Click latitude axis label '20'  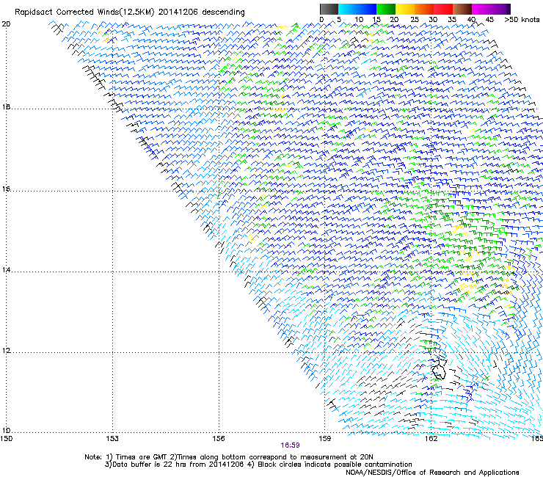coord(6,24)
